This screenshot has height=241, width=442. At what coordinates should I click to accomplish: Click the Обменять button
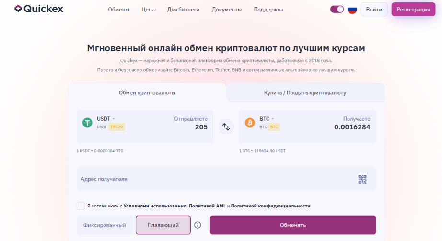tap(293, 225)
